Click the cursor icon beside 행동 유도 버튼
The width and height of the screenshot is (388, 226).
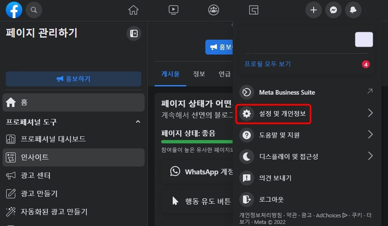point(175,201)
